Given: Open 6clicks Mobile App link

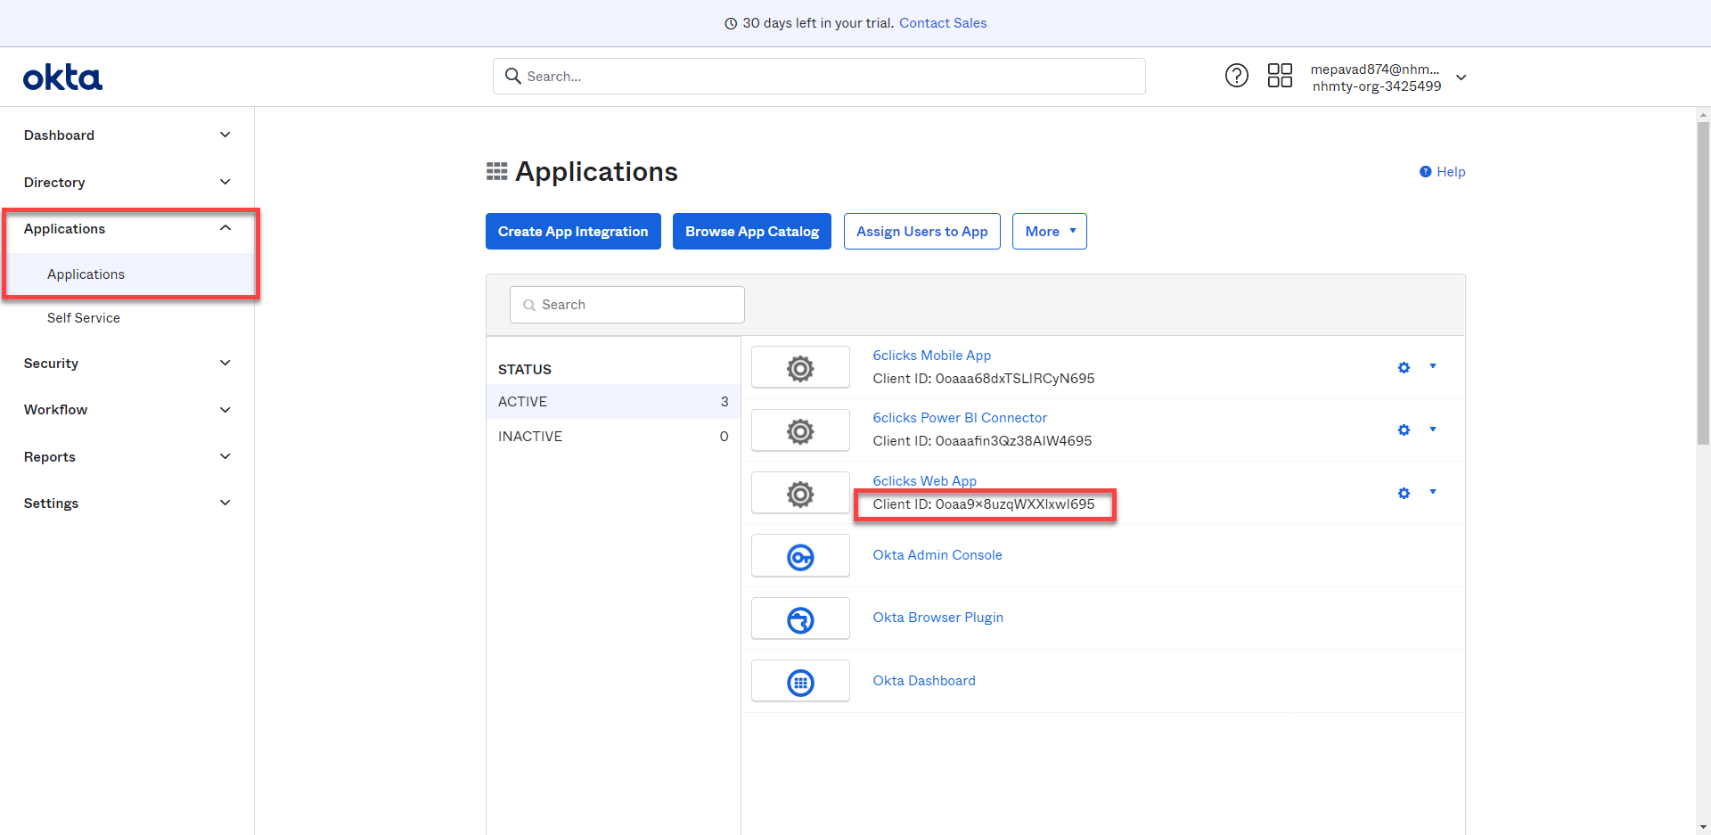Looking at the screenshot, I should (x=931, y=356).
